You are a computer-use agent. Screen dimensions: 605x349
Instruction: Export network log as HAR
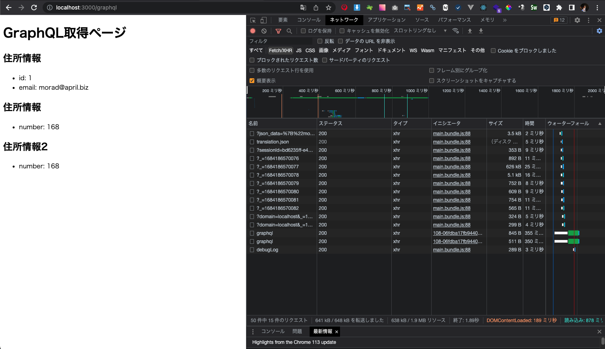(481, 30)
